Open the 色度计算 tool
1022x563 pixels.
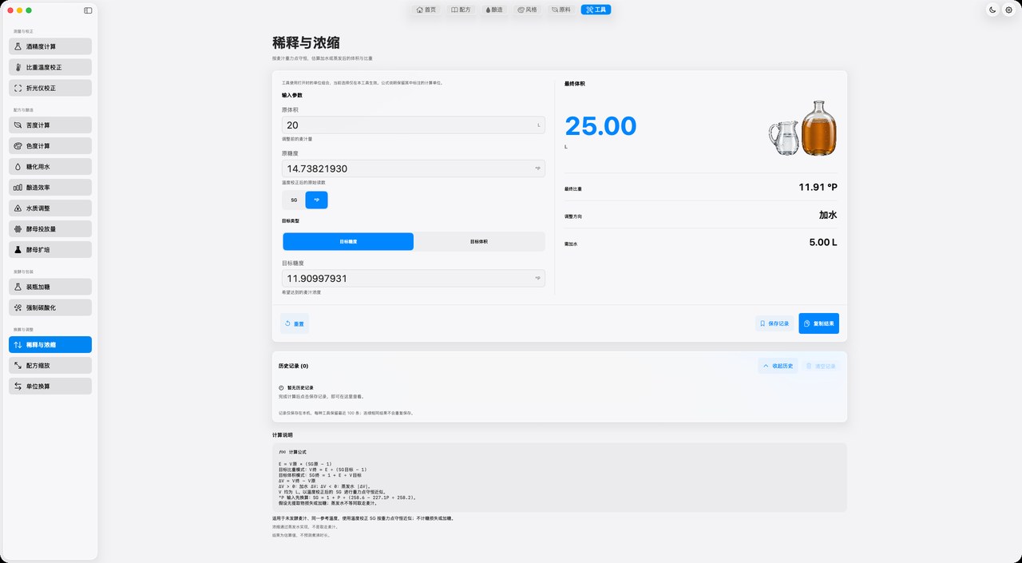pos(50,146)
